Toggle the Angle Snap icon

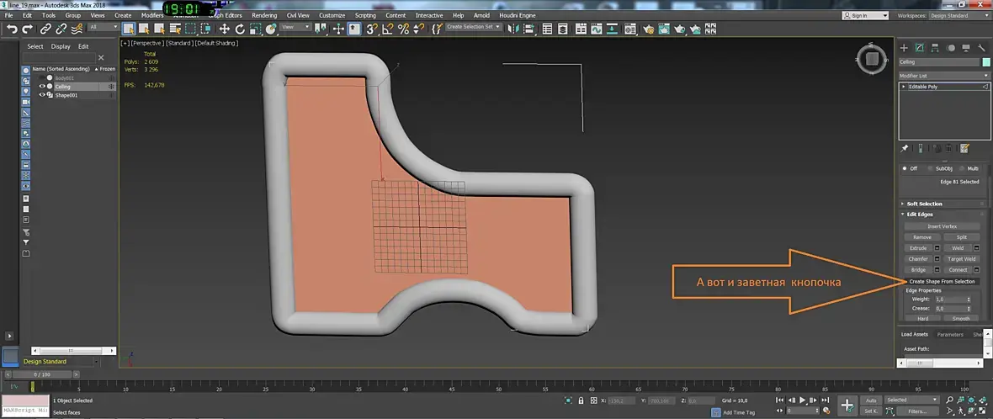pyautogui.click(x=388, y=29)
